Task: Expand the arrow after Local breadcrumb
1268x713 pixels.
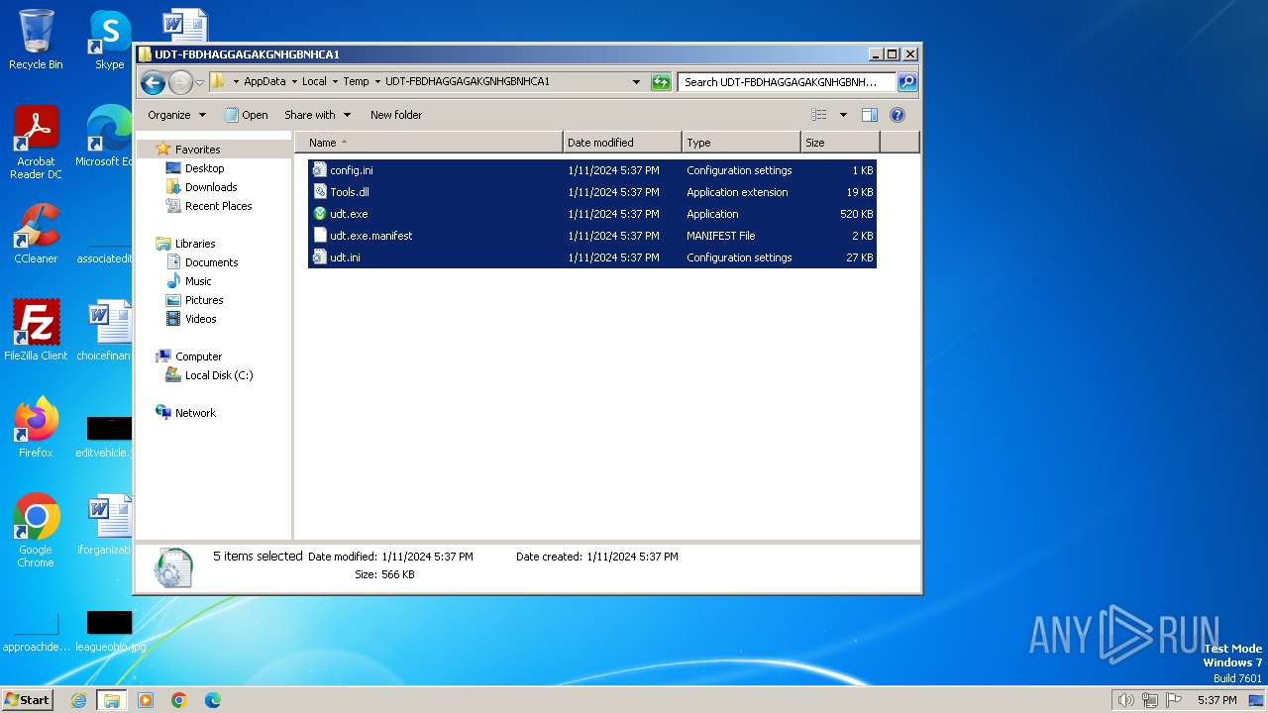Action: click(335, 82)
